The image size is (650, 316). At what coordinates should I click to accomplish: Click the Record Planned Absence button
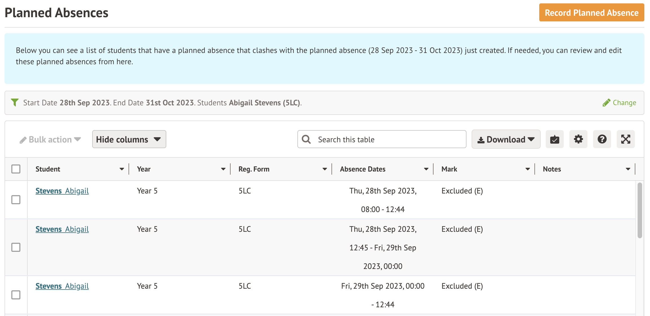(591, 12)
